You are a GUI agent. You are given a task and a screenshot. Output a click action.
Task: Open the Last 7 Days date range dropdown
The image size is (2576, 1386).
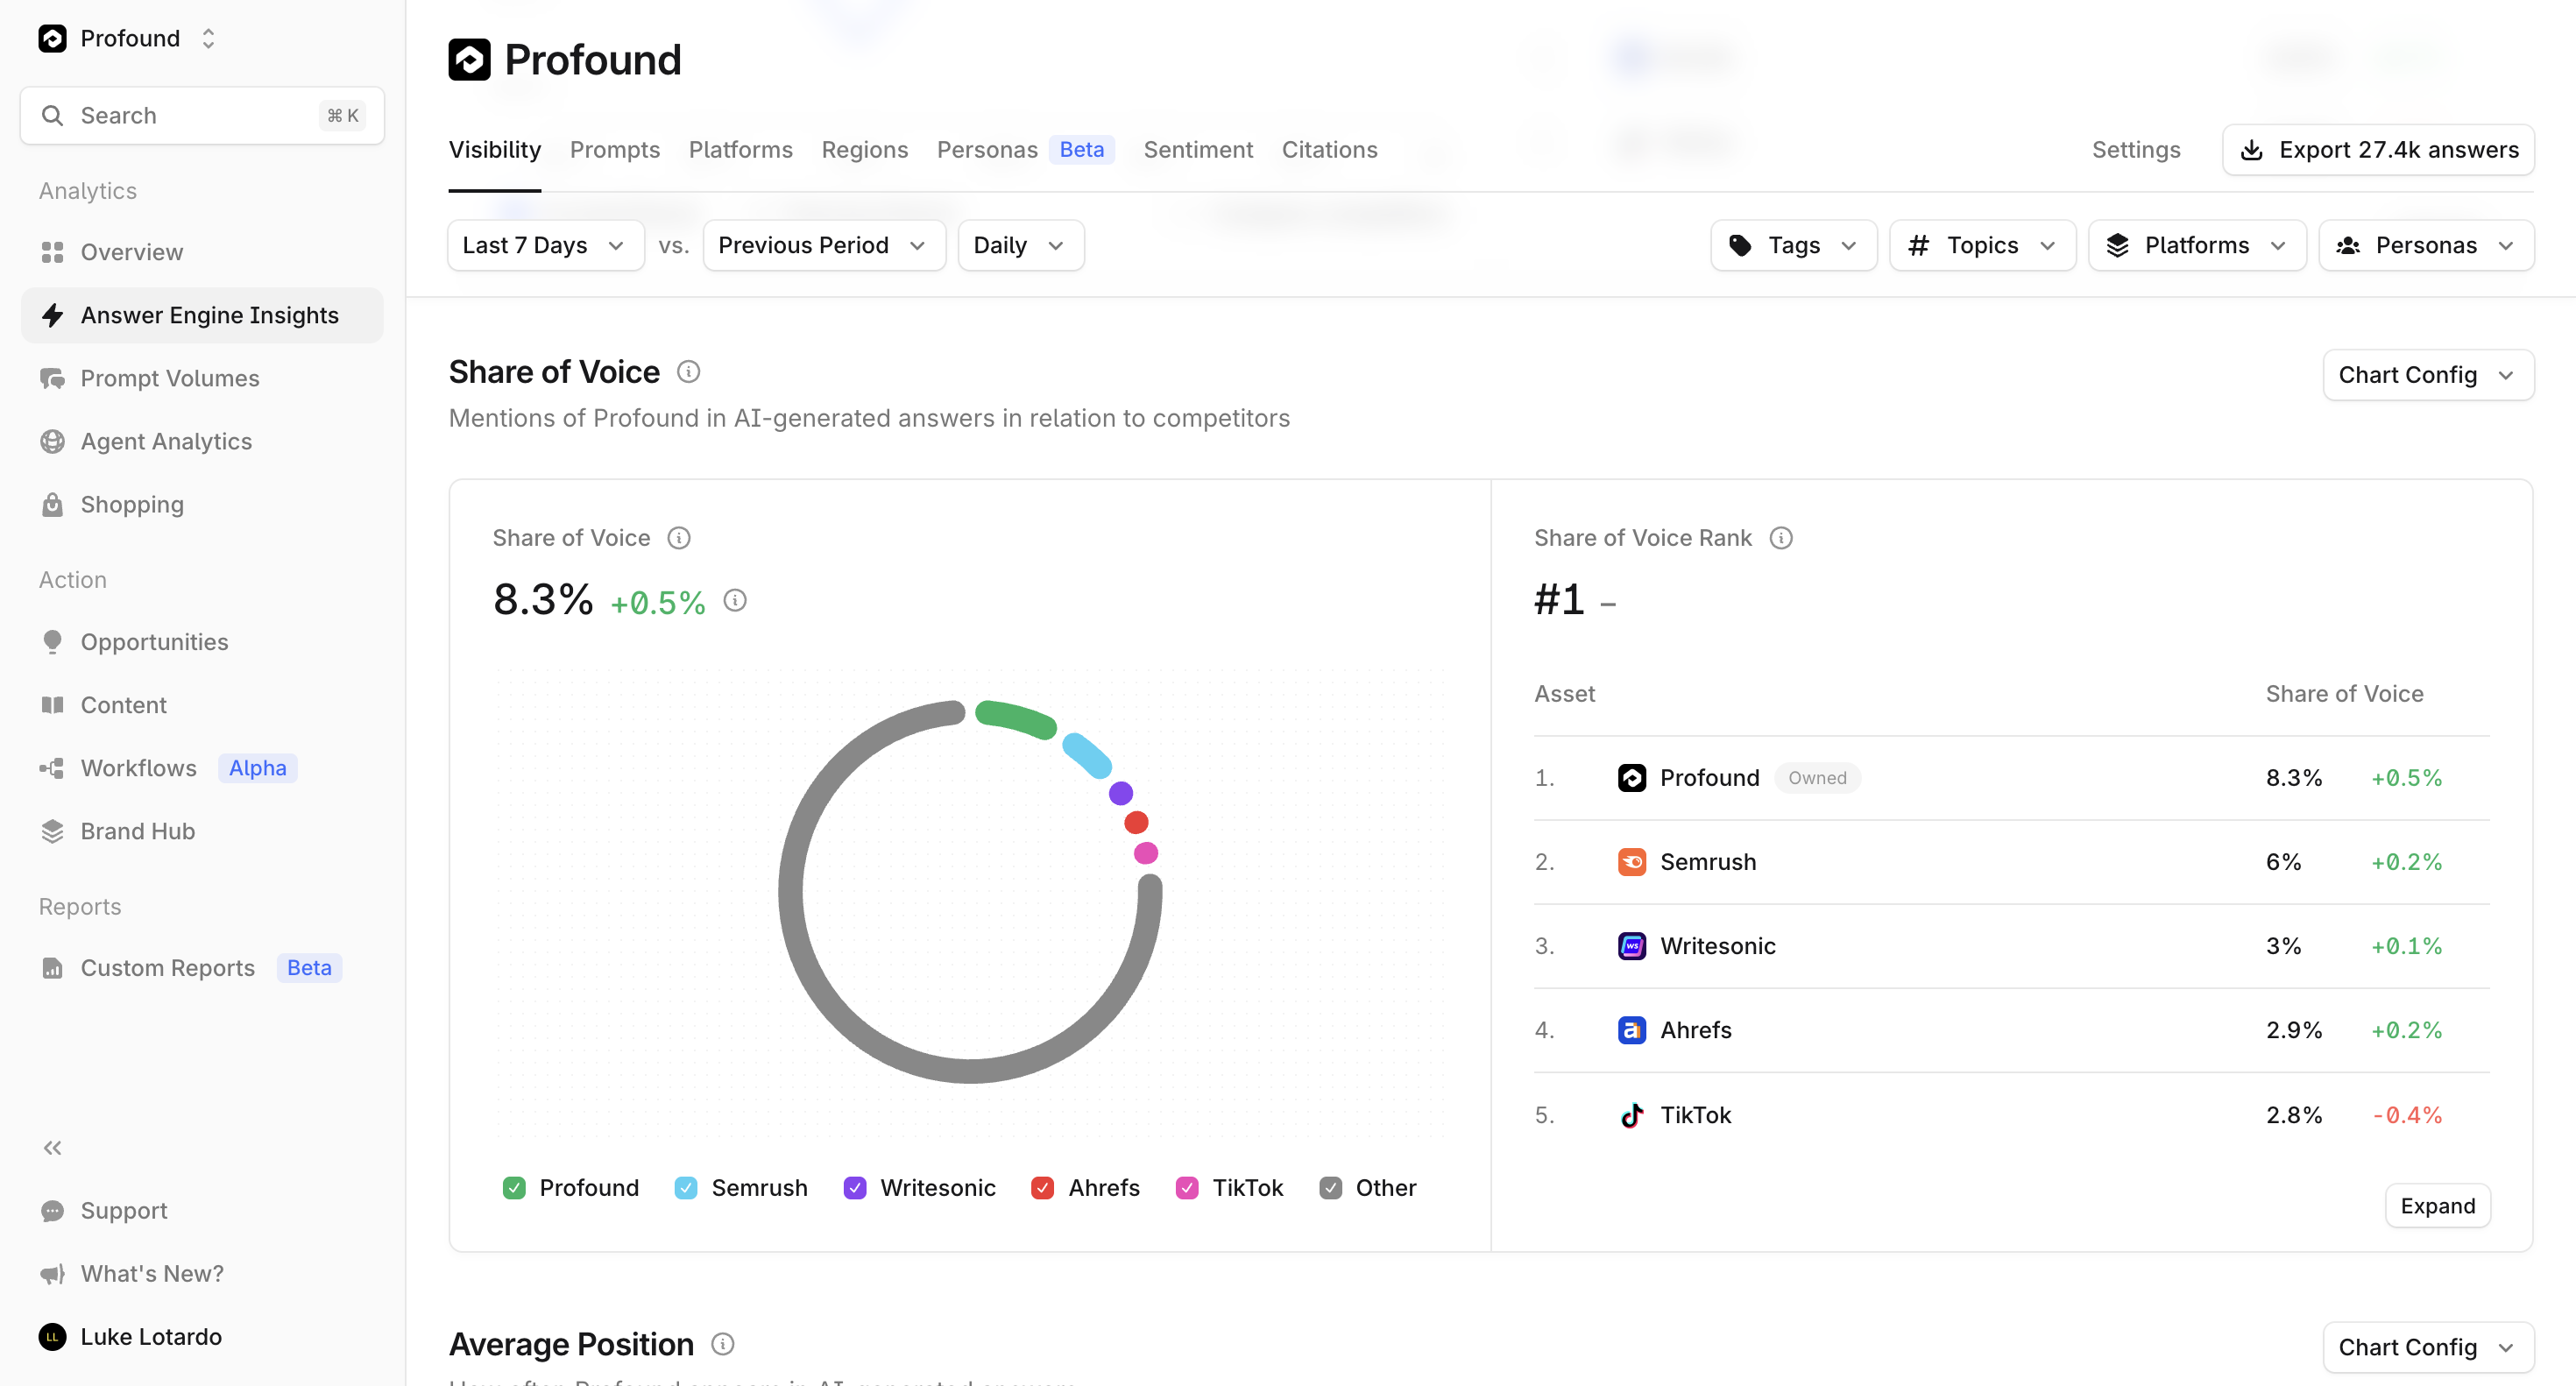(545, 245)
